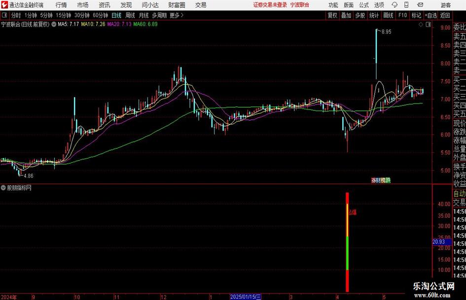Image resolution: width=466 pixels, height=300 pixels.
Task: Click the 通达信 red logo icon
Action: click(4, 5)
